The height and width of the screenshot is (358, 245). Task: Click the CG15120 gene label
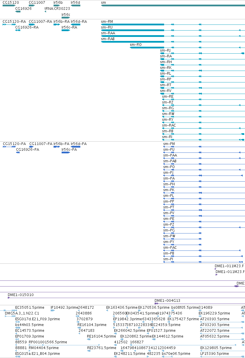coord(11,3)
